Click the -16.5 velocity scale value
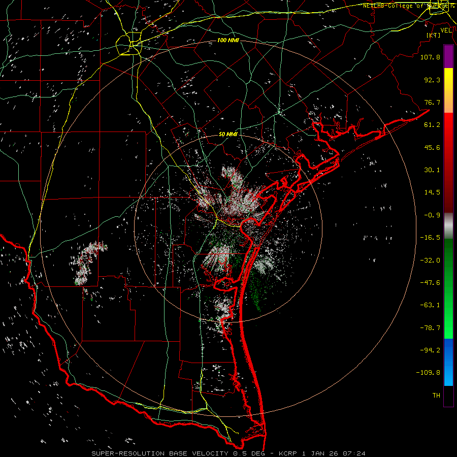This screenshot has height=457, width=457. [430, 238]
